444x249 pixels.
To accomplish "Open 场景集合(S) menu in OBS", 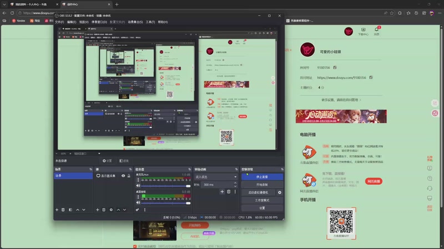I will [135, 22].
